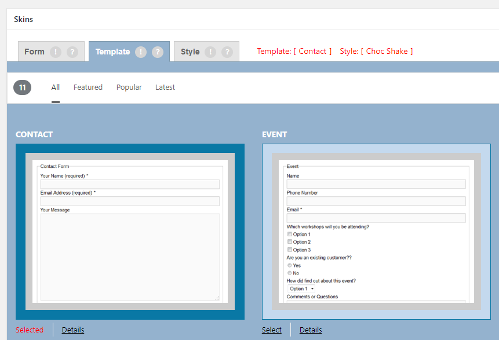Viewport: 499px width, 340px height.
Task: Click the 11 count badge
Action: click(x=22, y=87)
